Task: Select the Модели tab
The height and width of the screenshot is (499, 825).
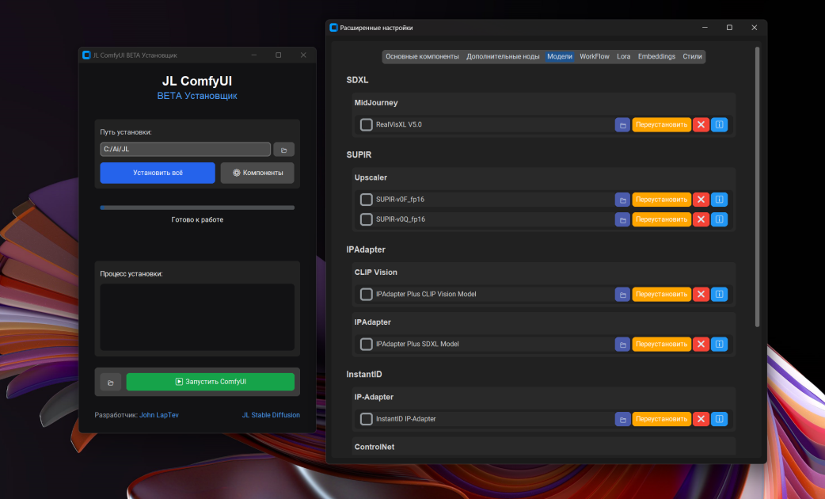Action: (x=559, y=56)
